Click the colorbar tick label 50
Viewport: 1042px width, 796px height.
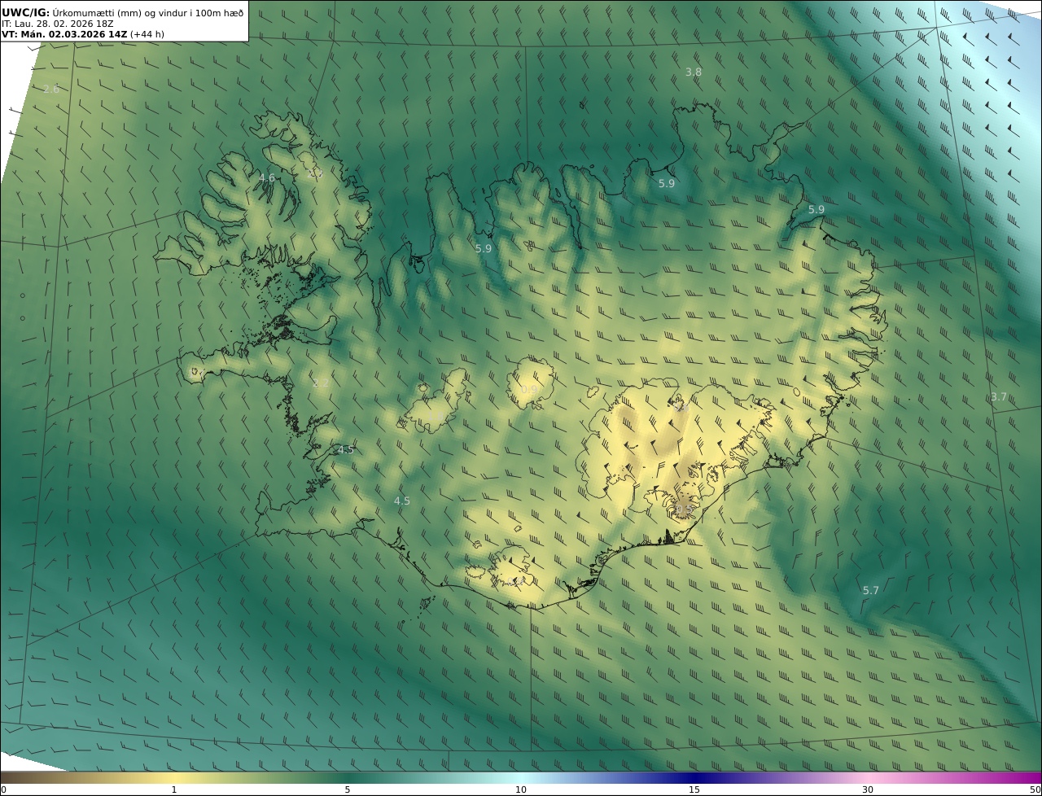(1035, 789)
